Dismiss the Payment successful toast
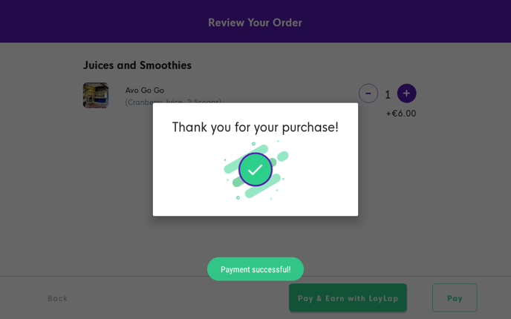Image resolution: width=511 pixels, height=319 pixels. (x=255, y=269)
